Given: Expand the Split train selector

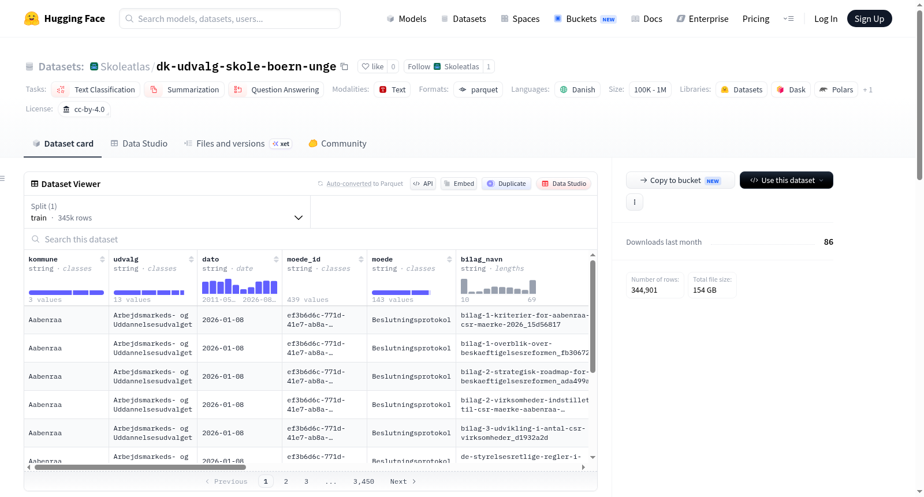Looking at the screenshot, I should [167, 212].
